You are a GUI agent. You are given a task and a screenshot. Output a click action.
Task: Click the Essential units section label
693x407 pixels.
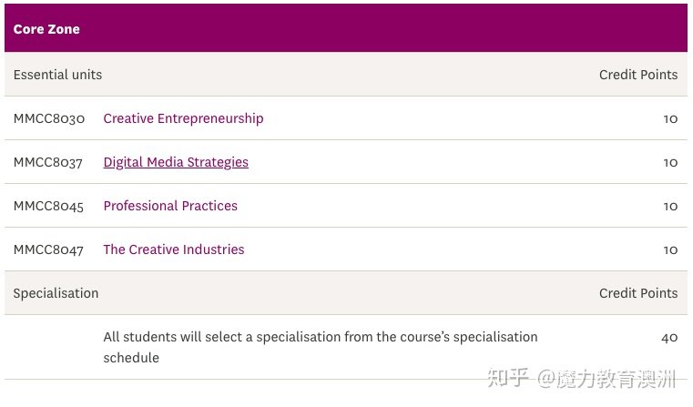pyautogui.click(x=58, y=75)
